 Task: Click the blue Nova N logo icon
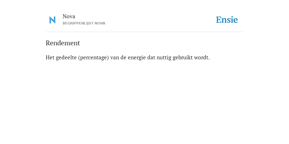(x=52, y=20)
